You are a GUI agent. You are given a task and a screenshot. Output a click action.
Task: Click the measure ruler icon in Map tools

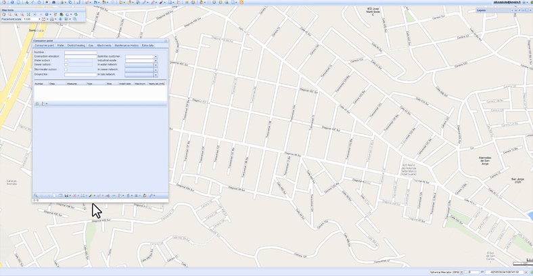(43, 19)
